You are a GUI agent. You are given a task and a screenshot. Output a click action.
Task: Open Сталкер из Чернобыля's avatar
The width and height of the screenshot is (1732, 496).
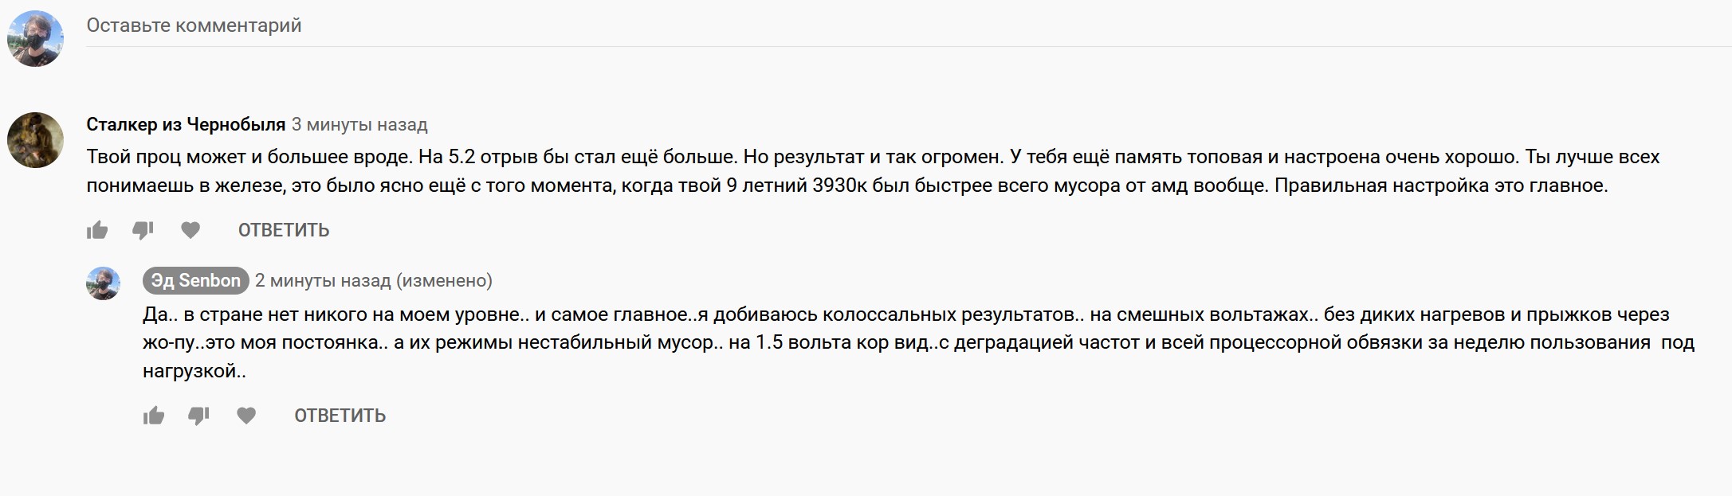[35, 139]
